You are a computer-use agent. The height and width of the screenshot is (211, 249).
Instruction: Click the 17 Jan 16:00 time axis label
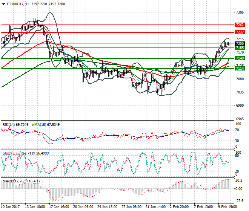coord(59,207)
